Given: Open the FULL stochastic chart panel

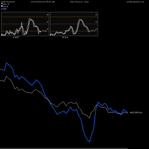Looking at the screenshot, I should pos(74,24).
